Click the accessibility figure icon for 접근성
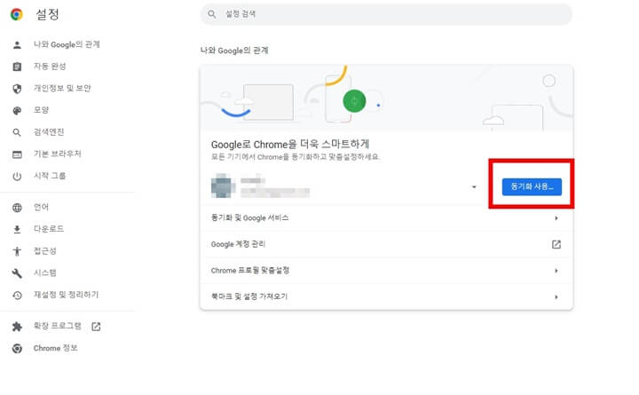Screen dimensions: 639x395 17,251
